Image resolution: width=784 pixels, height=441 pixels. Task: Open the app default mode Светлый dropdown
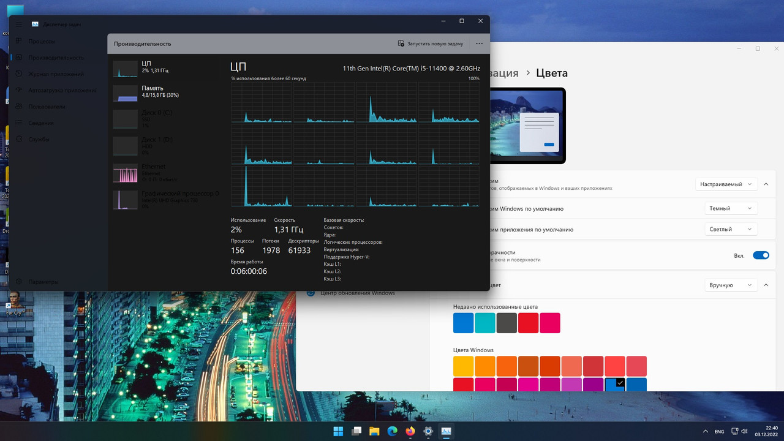click(731, 229)
